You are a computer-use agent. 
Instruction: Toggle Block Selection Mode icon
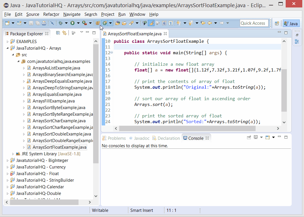[164, 23]
